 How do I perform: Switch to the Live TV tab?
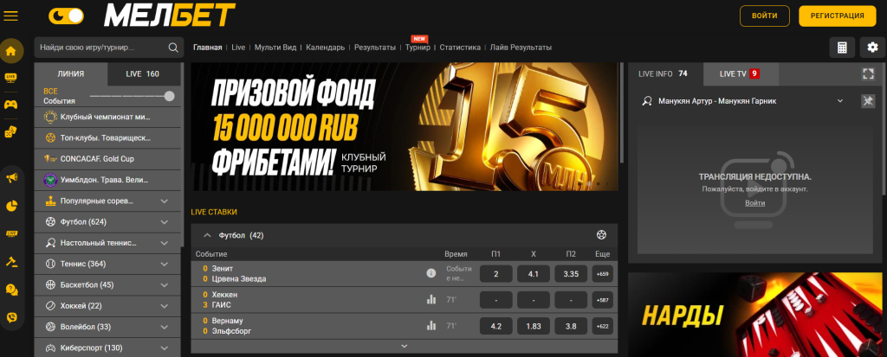[x=740, y=74]
